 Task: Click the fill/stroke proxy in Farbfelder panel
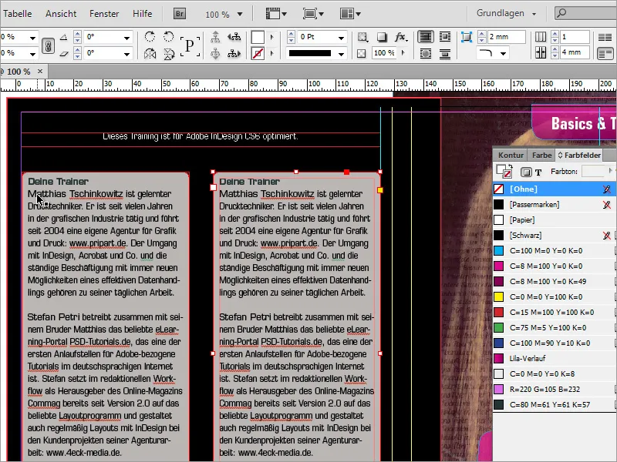(504, 172)
